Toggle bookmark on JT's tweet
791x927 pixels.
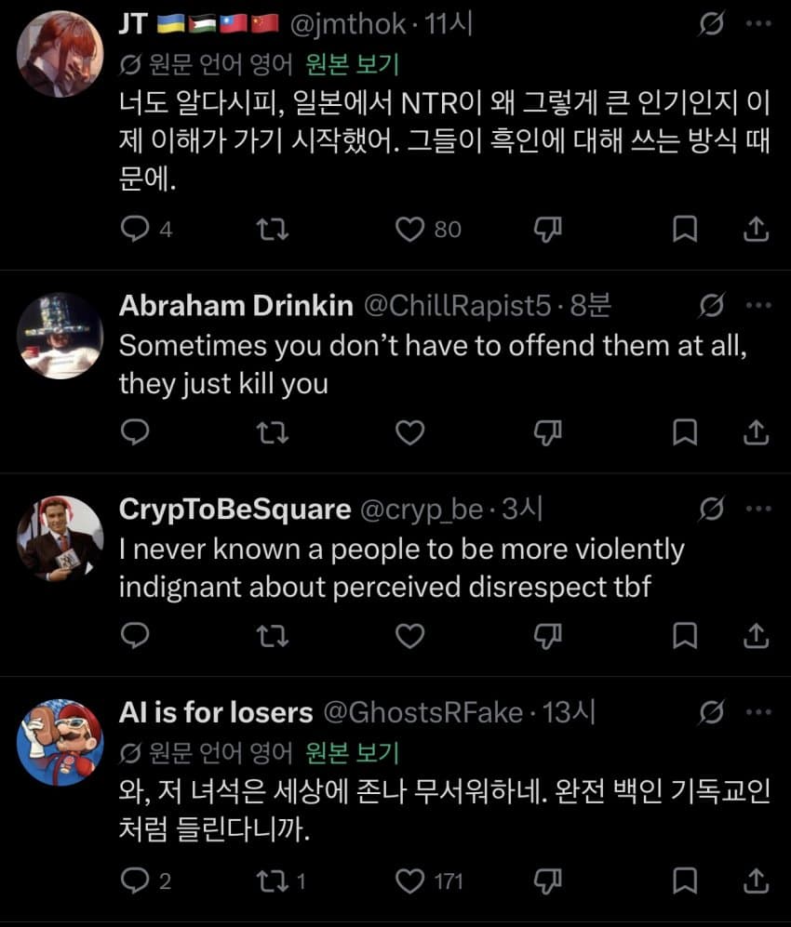click(x=685, y=229)
